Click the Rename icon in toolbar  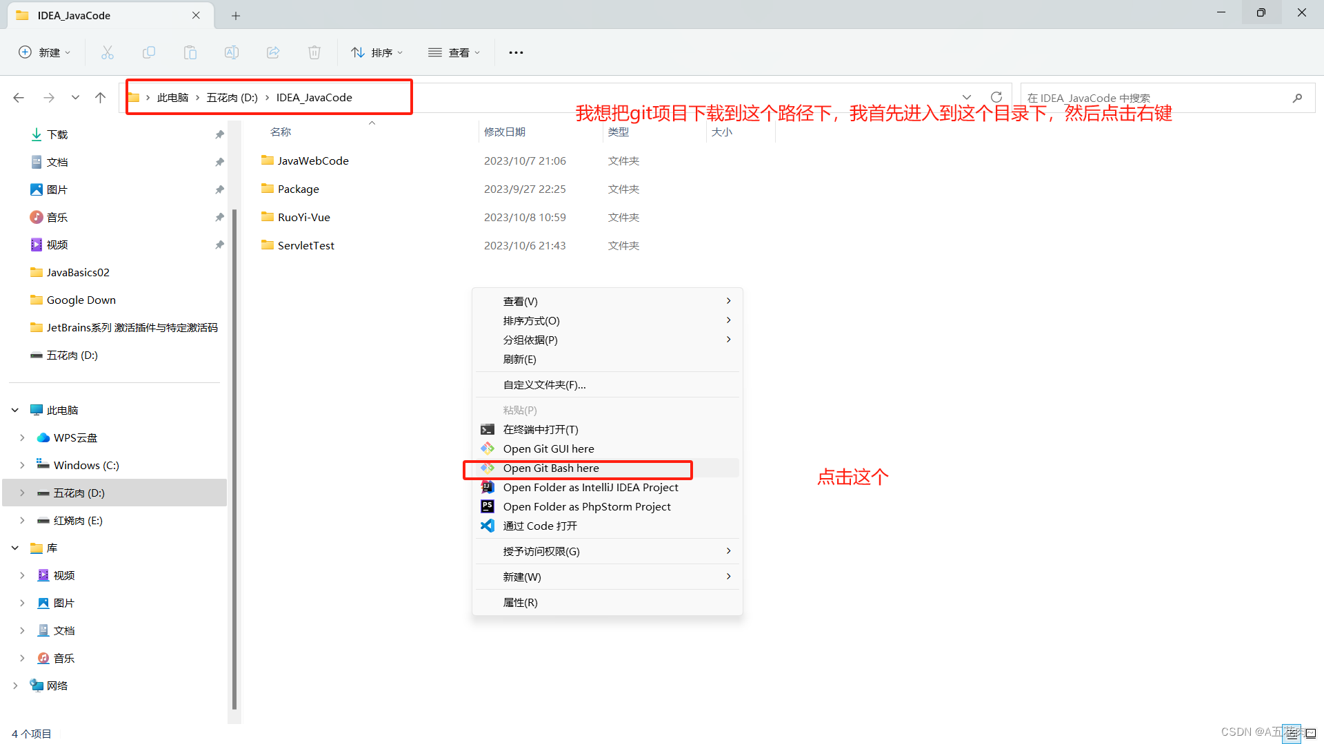click(x=232, y=52)
